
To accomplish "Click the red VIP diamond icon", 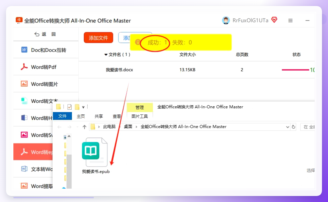I will pos(274,20).
